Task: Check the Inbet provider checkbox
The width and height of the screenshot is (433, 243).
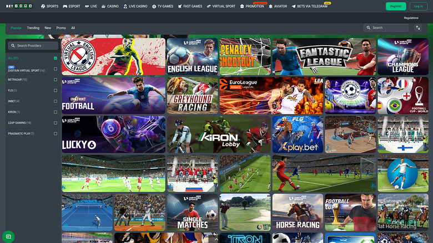Action: (x=56, y=101)
